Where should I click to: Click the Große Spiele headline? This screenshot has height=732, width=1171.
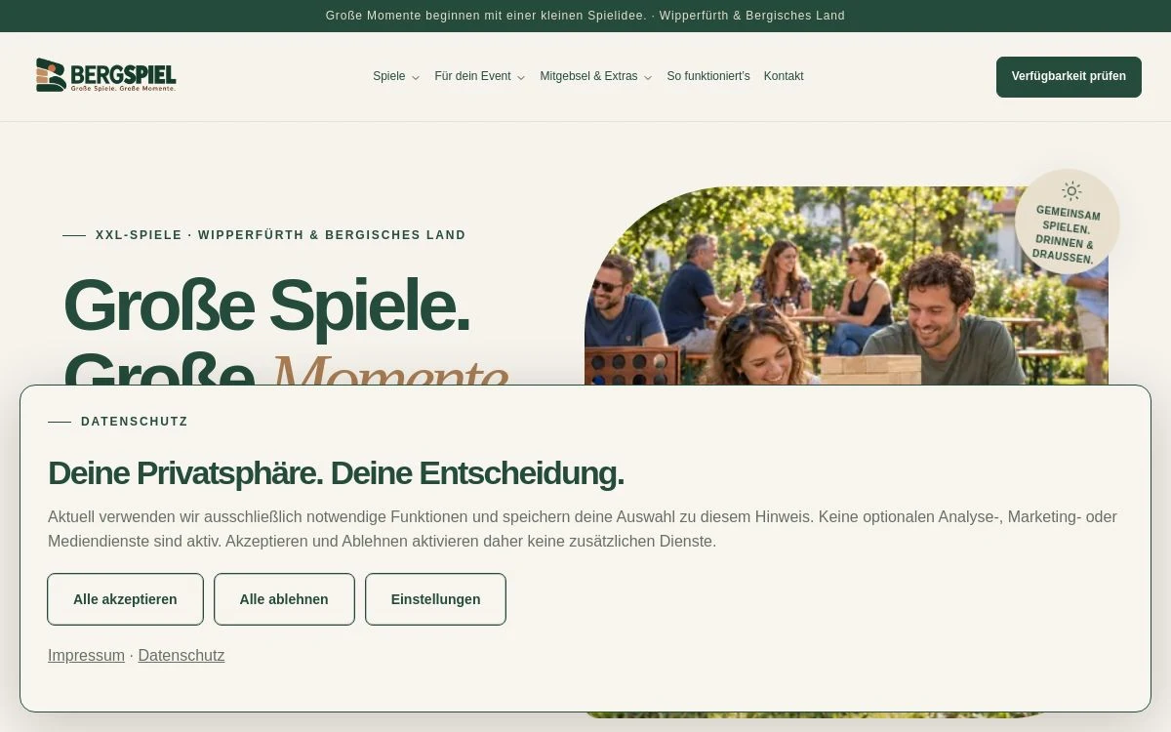point(266,305)
